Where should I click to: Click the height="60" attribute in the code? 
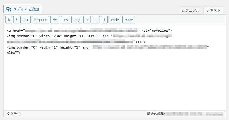click(75, 36)
